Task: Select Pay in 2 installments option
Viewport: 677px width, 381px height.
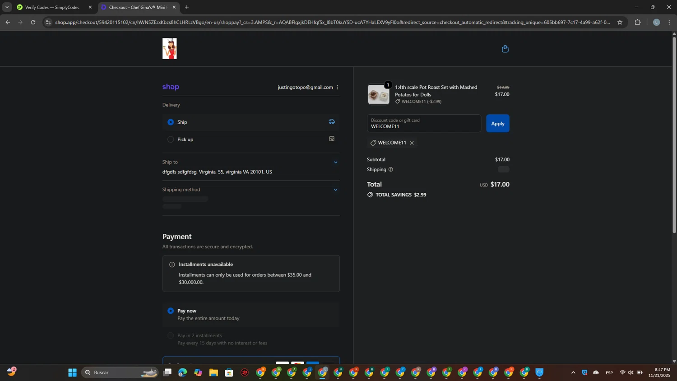Action: tap(171, 335)
